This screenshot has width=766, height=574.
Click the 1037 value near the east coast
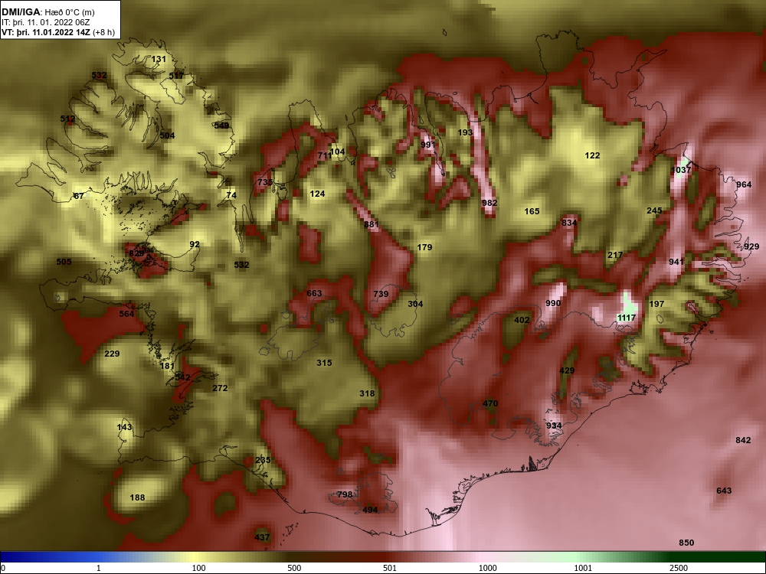pyautogui.click(x=681, y=170)
